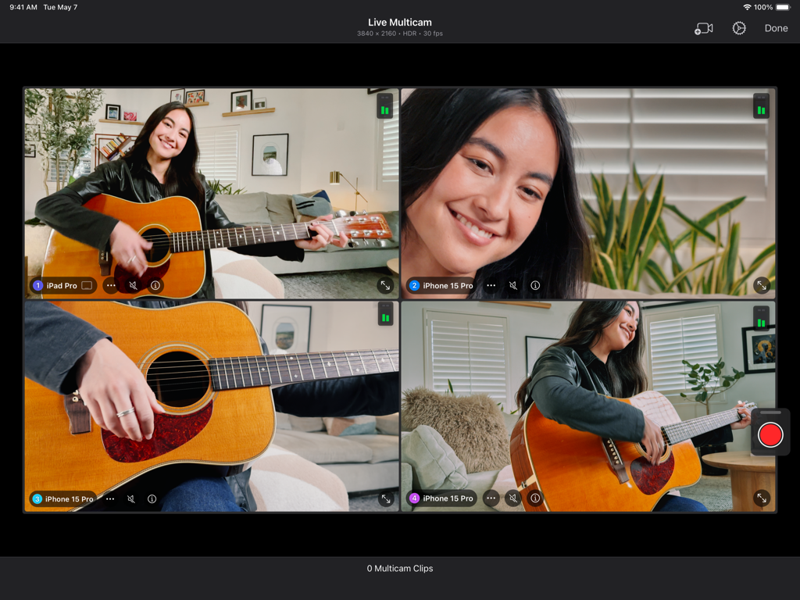Open info for camera 2 iPhone 15 Pro
Image resolution: width=800 pixels, height=600 pixels.
click(x=534, y=285)
